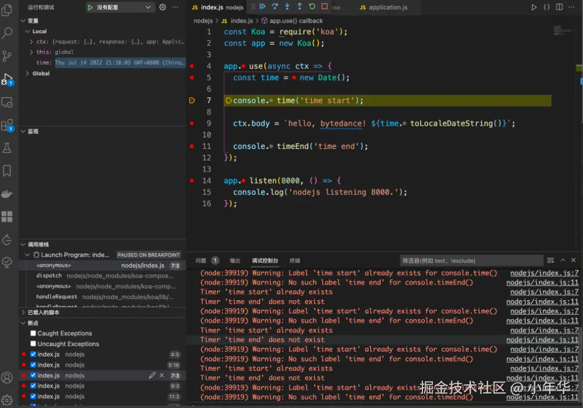The width and height of the screenshot is (583, 408).
Task: Open the Docker view in activity bar
Action: coord(8,194)
